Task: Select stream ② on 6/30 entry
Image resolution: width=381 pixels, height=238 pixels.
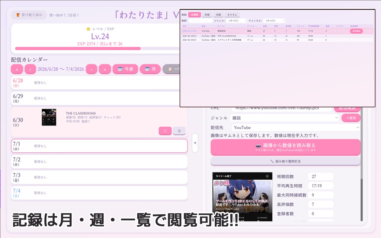Action: [179, 131]
